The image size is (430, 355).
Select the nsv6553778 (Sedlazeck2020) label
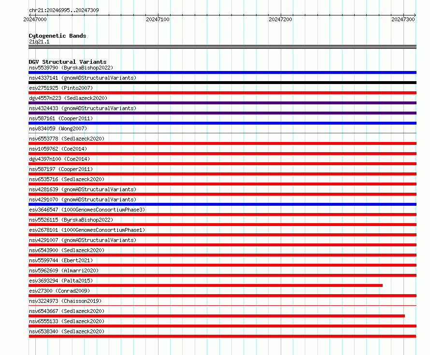[67, 139]
